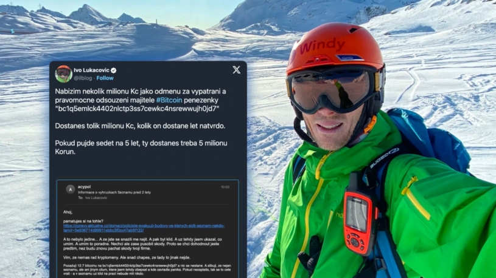
Task: Click the acypol sender avatar circle
Action: 70,189
